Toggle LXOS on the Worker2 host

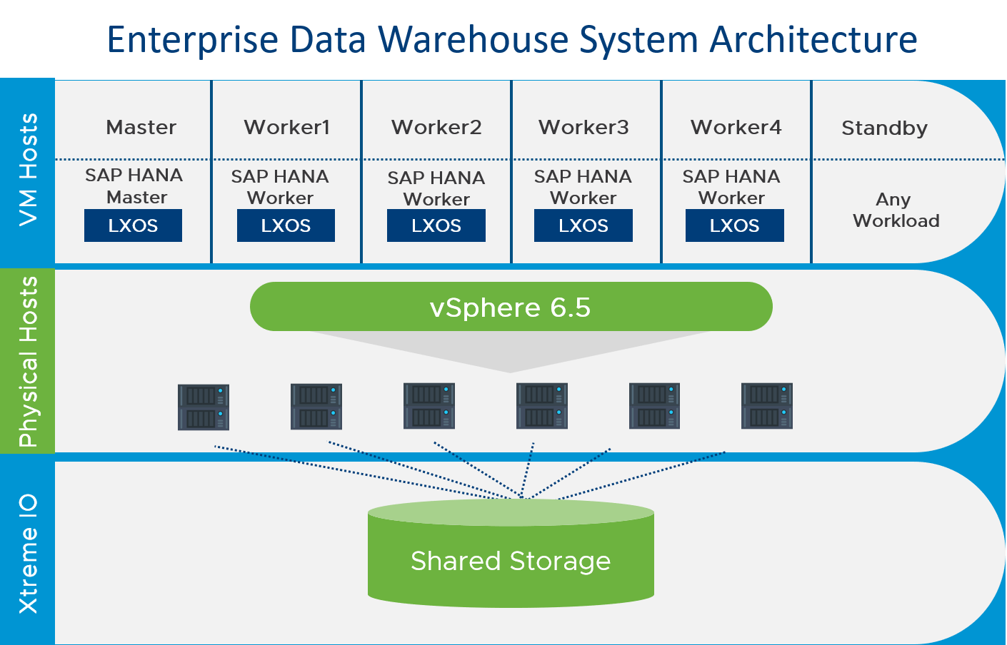436,225
